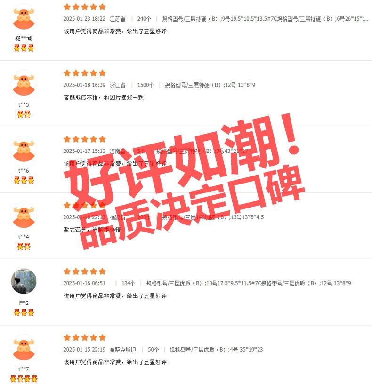Click the four medal badges under t**7
Screen dimensions: 372x384
tap(24, 379)
